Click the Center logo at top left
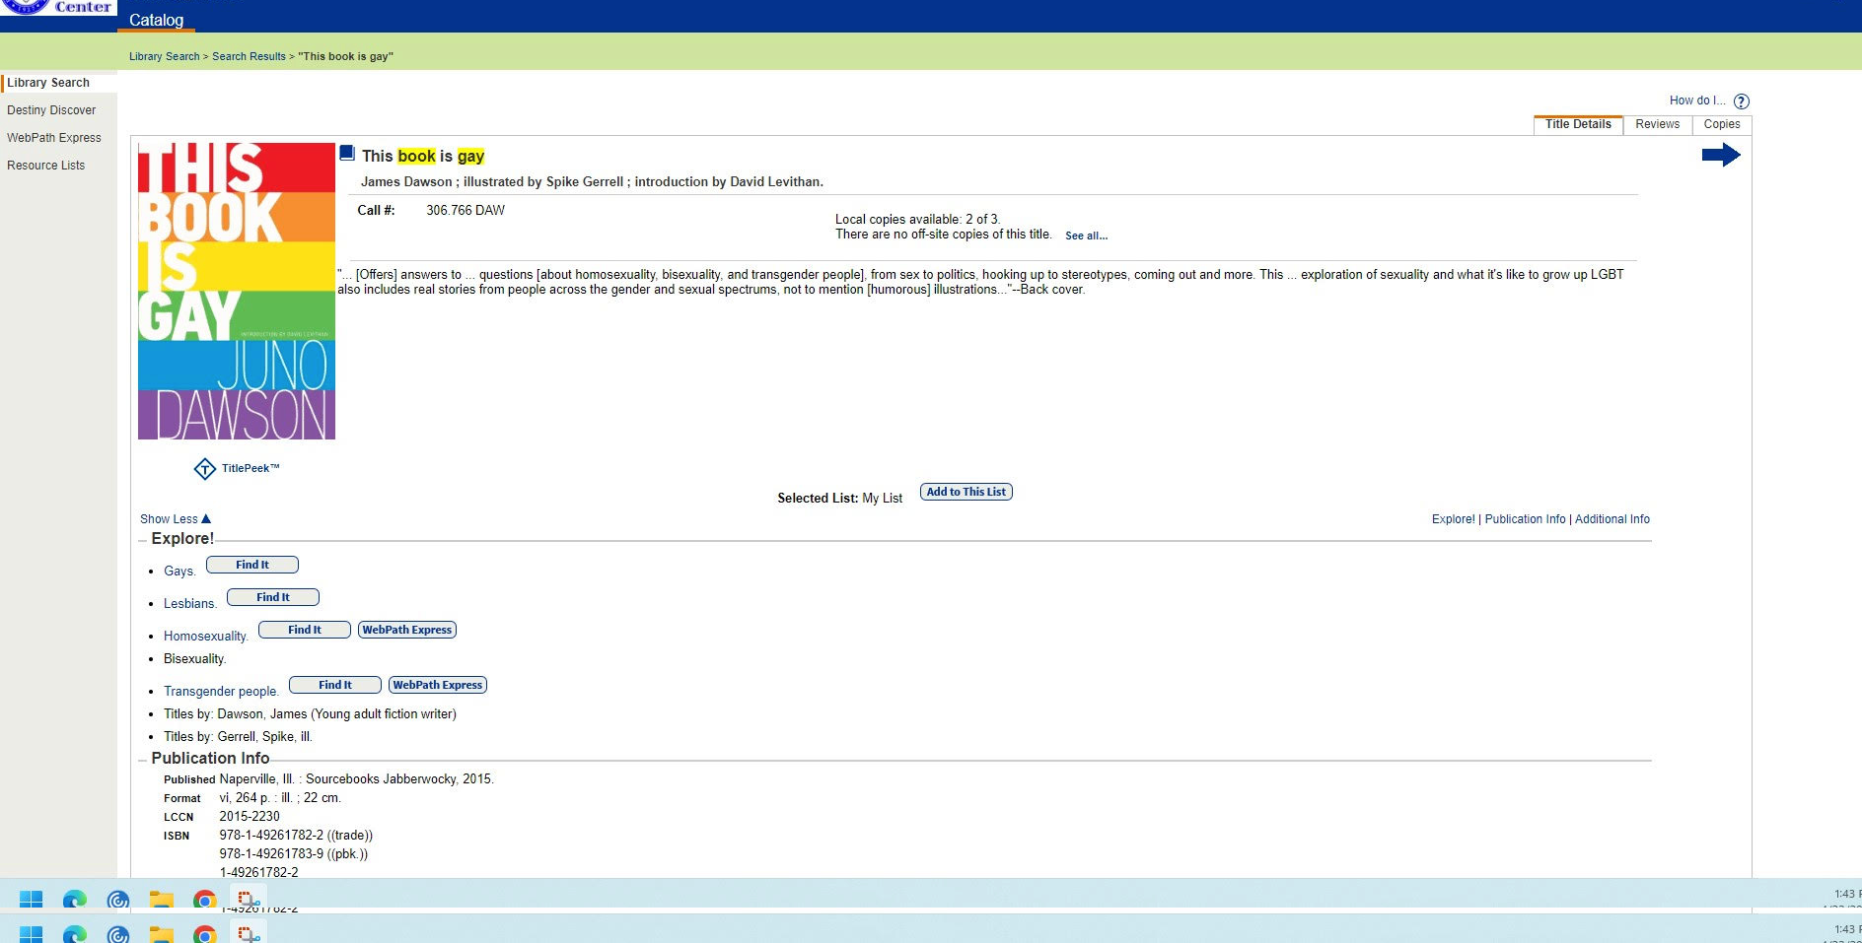This screenshot has height=943, width=1862. tap(58, 8)
